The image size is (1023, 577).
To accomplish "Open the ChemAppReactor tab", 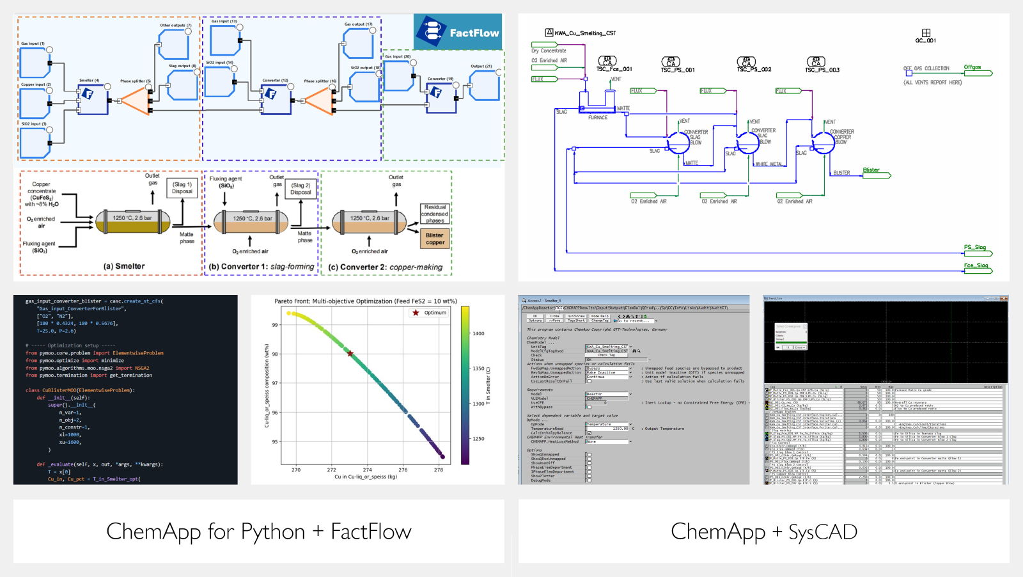I will pos(538,308).
